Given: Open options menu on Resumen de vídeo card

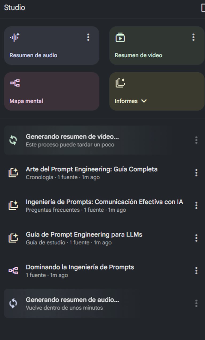Looking at the screenshot, I should click(193, 37).
